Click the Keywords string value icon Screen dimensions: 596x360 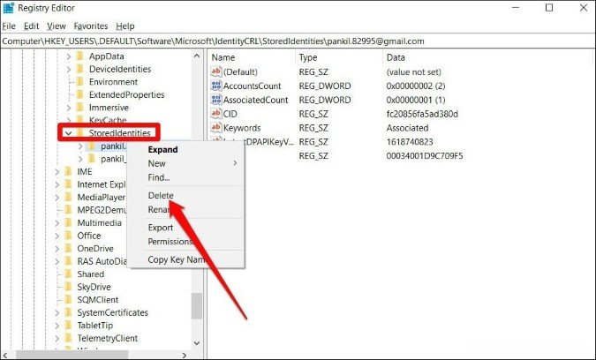(216, 128)
